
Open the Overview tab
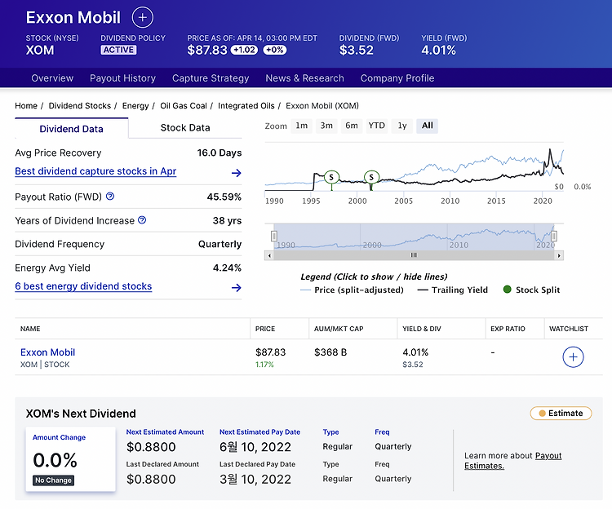[52, 78]
